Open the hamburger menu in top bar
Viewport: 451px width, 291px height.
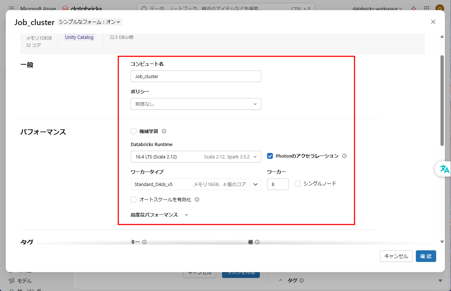(12, 8)
